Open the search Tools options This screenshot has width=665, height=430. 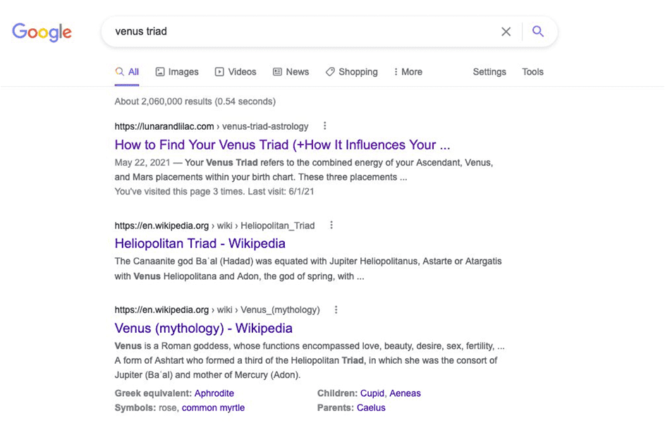click(x=532, y=72)
